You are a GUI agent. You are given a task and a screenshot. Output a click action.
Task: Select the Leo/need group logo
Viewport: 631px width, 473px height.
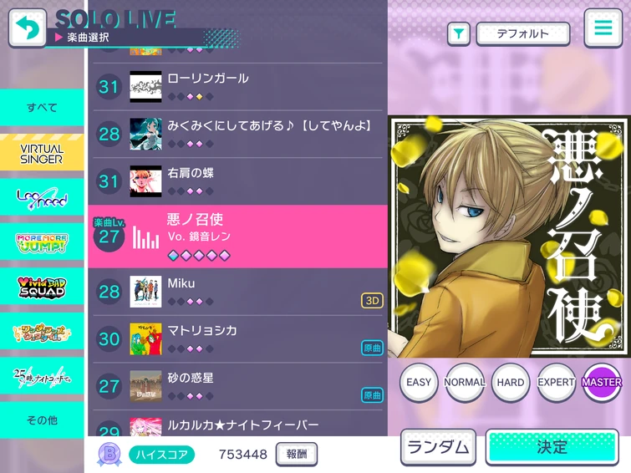(x=42, y=198)
